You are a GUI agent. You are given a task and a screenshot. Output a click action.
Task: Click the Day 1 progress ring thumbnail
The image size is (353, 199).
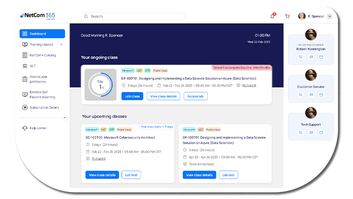pos(101,85)
